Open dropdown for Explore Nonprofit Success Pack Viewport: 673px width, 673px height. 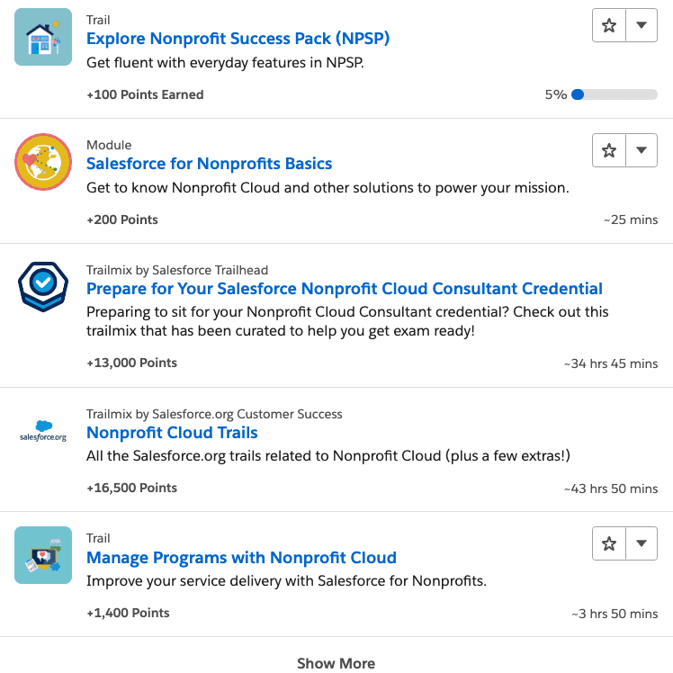(642, 25)
